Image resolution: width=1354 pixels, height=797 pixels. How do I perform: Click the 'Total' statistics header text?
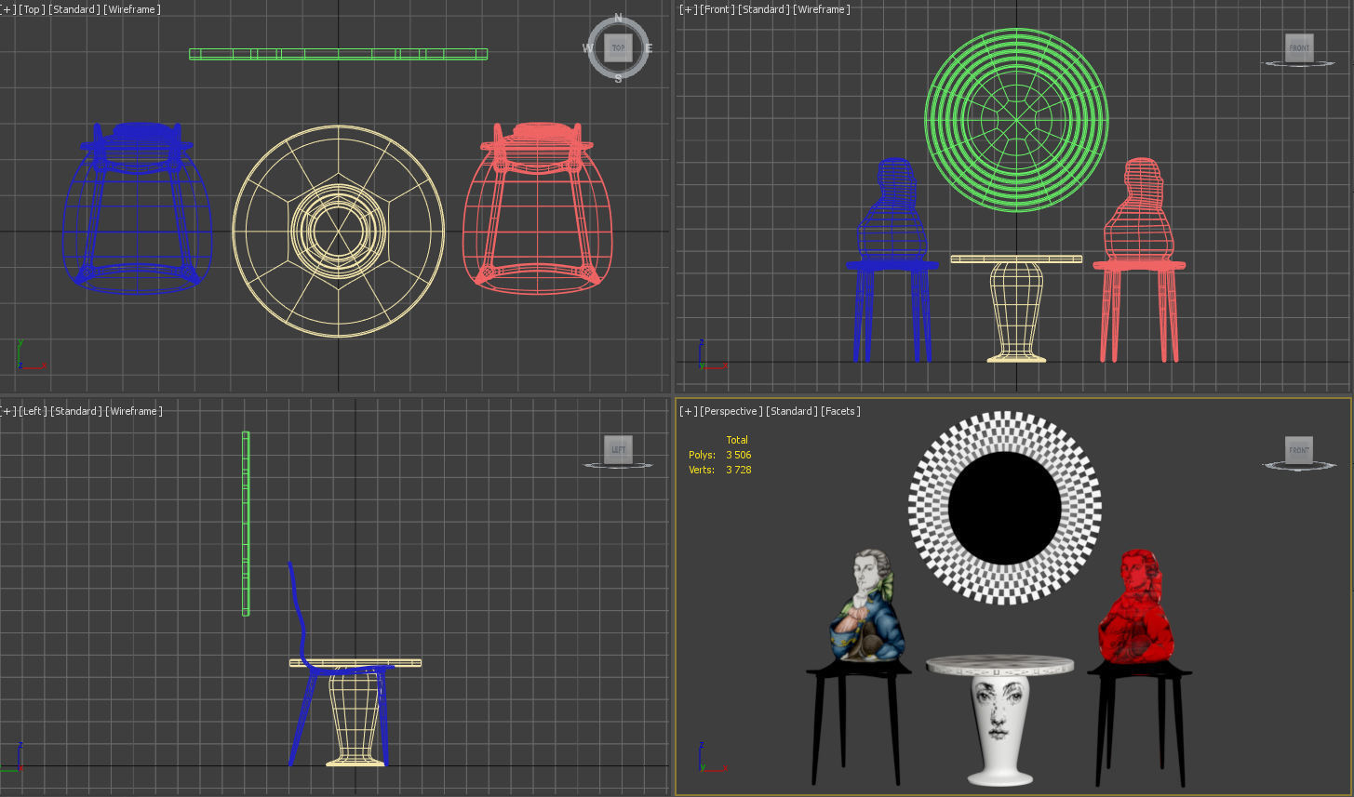click(x=737, y=440)
